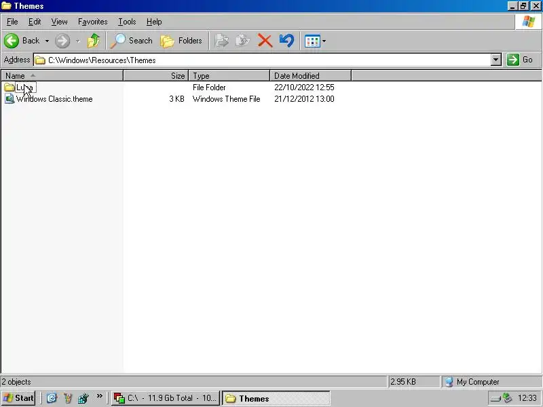Click the File Folder type cell
The image size is (543, 407).
click(209, 88)
